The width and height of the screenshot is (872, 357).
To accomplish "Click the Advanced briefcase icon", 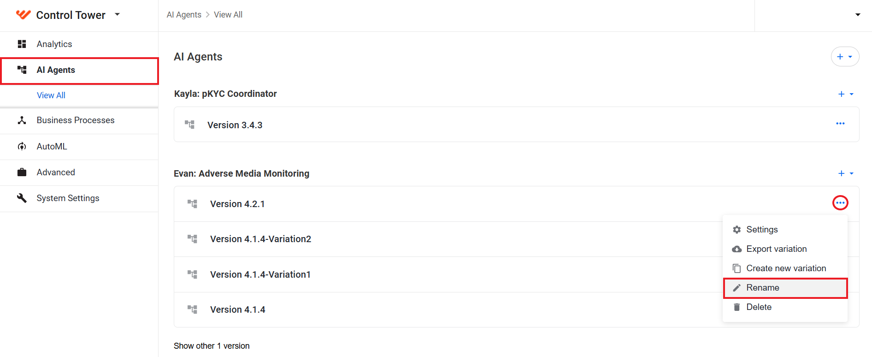I will point(22,173).
